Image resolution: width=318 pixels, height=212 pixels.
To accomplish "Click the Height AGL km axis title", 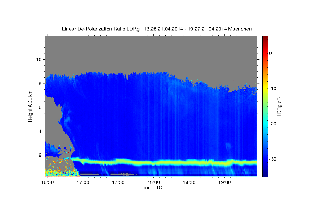I will [x=30, y=106].
